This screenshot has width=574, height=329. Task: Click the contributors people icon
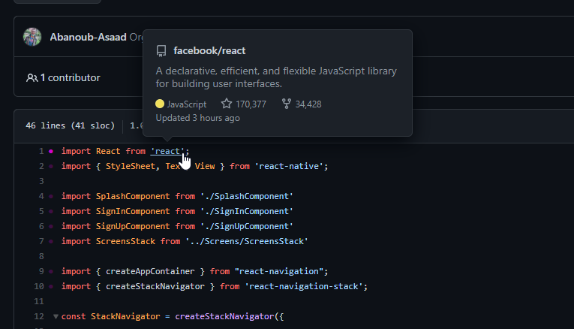(x=32, y=77)
